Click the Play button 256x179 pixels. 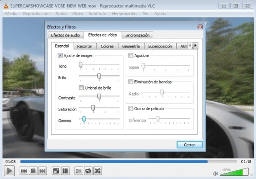[9, 171]
